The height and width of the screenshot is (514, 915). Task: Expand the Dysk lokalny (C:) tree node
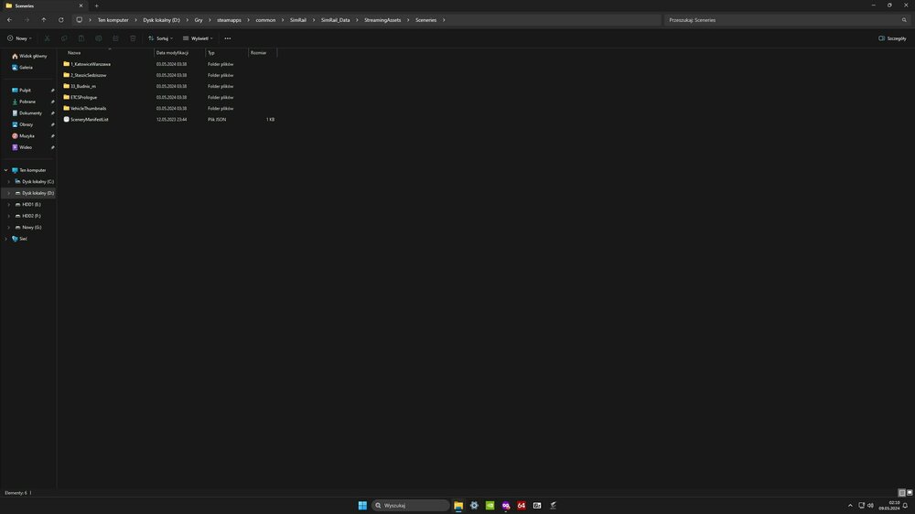(x=8, y=181)
